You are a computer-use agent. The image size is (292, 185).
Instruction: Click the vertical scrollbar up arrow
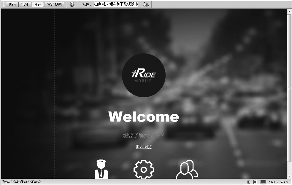coord(289,11)
